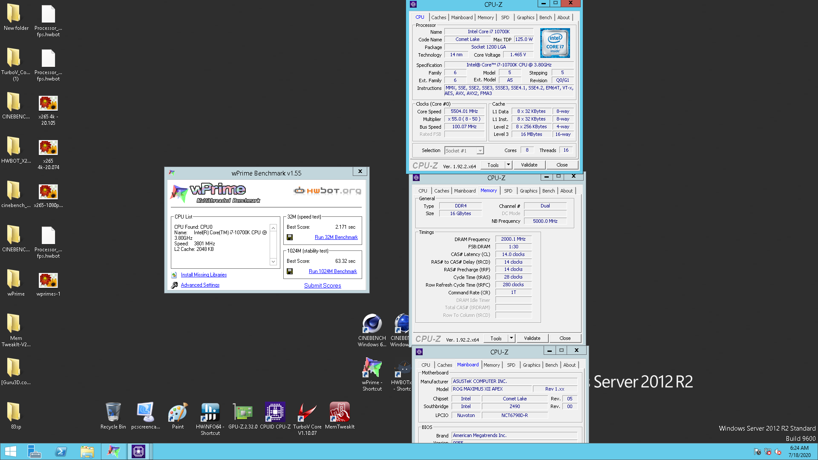
Task: Click Run 1024M Benchmark link
Action: [333, 271]
